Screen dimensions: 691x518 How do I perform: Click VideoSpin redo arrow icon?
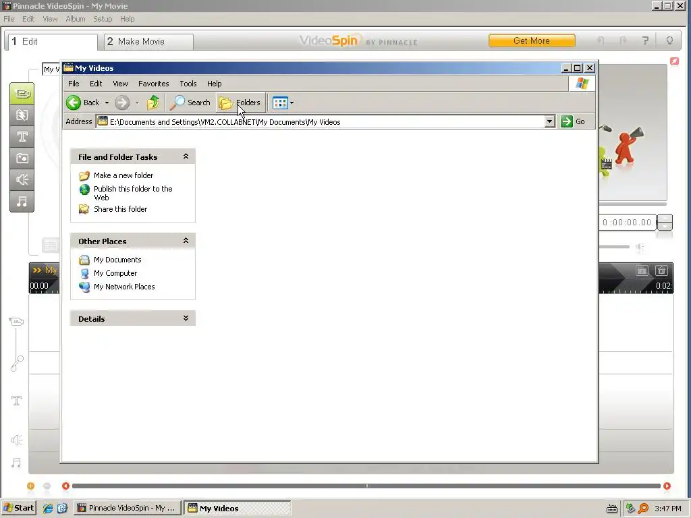623,41
